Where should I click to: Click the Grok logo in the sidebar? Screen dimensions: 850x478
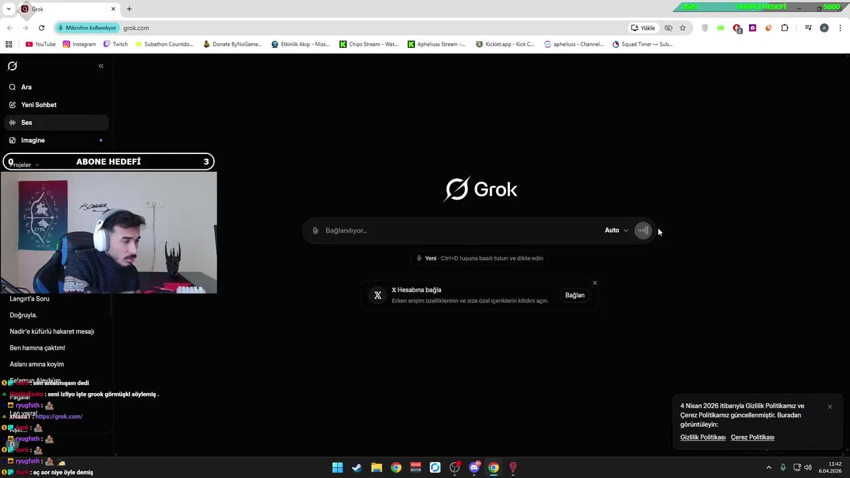tap(13, 66)
